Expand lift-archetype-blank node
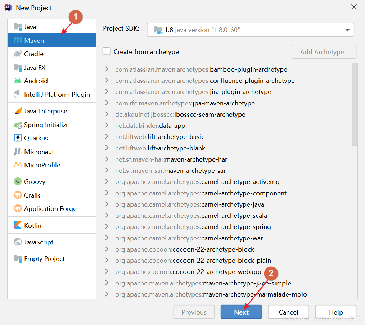Viewport: 365px width, 325px height. click(x=107, y=148)
